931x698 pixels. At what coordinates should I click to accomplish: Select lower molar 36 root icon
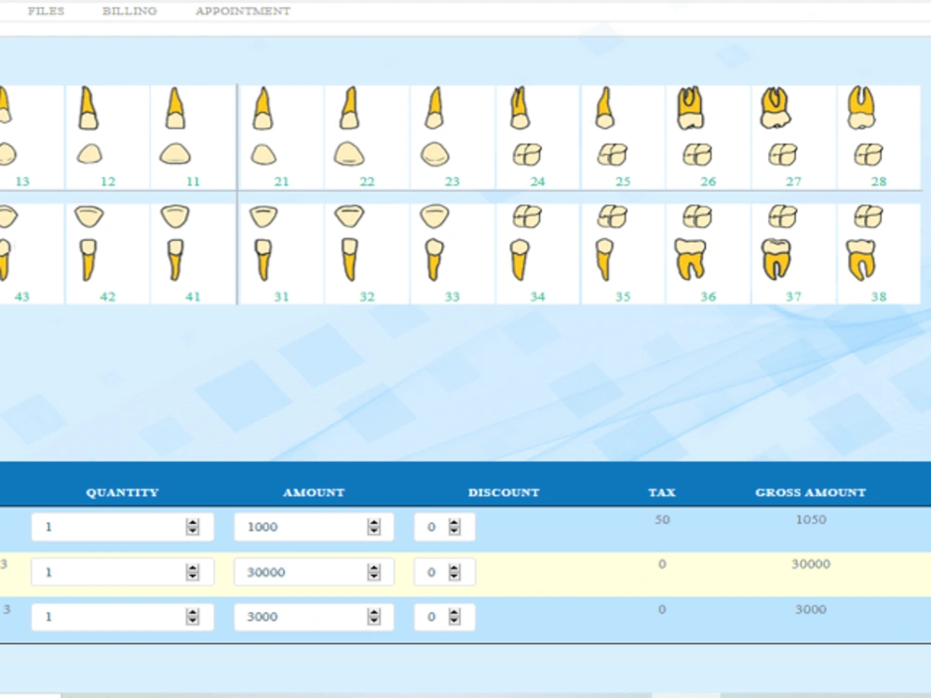691,260
